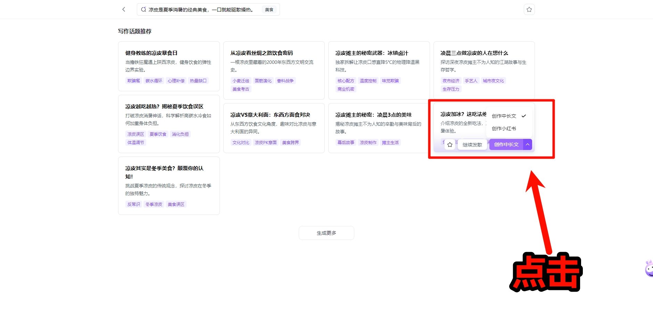Image resolution: width=653 pixels, height=318 pixels.
Task: Click the 美食 category tag in search box
Action: click(269, 10)
